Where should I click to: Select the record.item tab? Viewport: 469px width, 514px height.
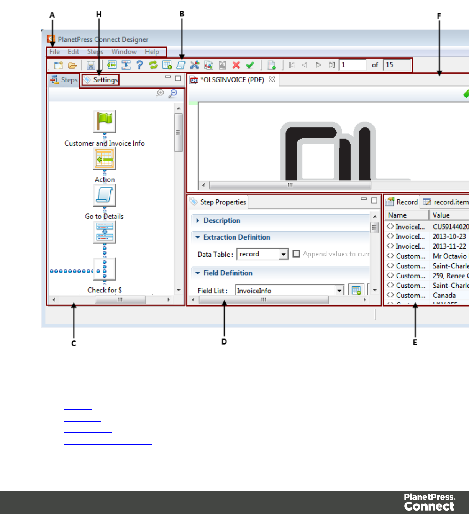(446, 202)
